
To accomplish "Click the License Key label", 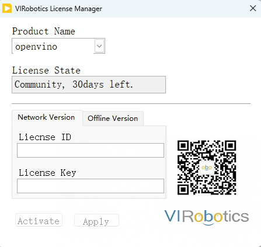I will tap(47, 173).
